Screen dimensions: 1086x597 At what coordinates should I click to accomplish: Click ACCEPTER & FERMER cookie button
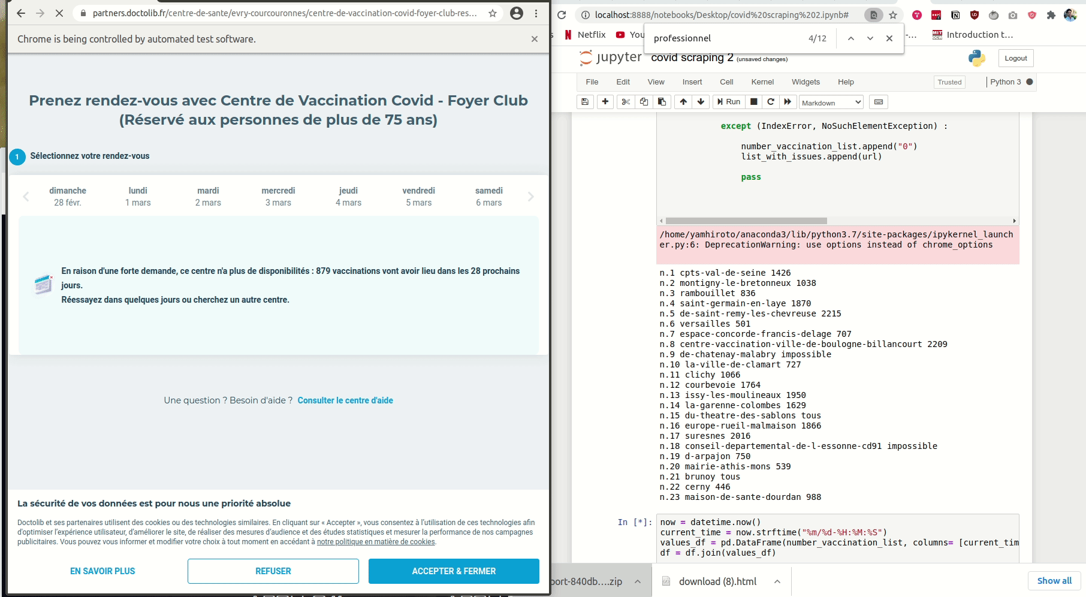[454, 571]
